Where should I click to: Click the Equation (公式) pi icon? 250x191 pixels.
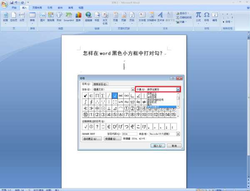(198, 18)
